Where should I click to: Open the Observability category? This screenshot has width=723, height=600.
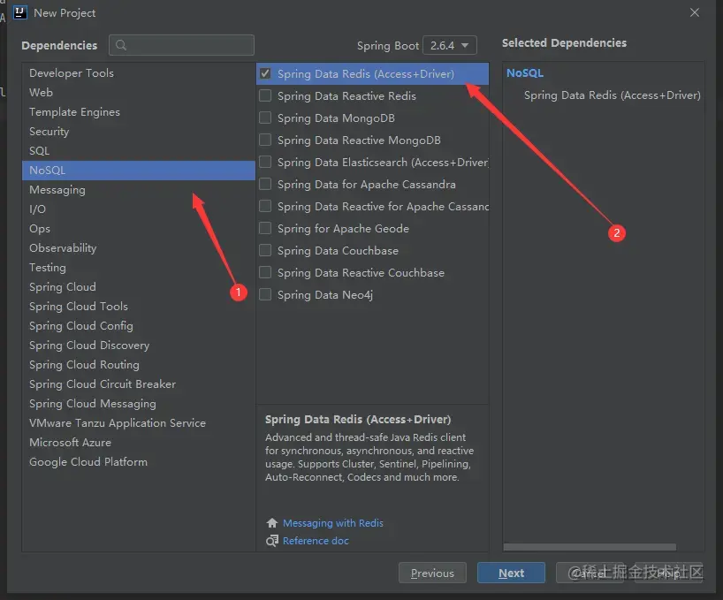(x=139, y=248)
